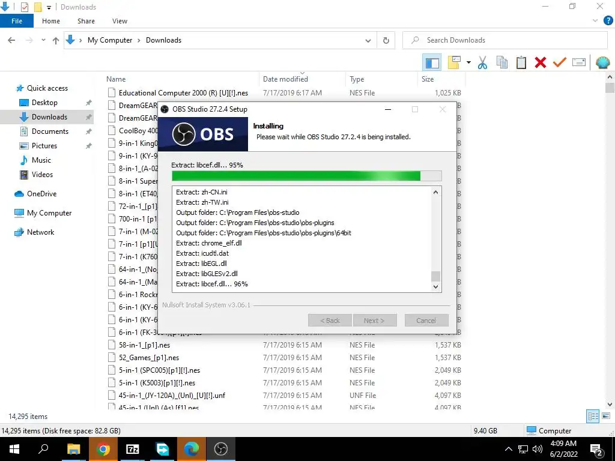Click the properties icon in title bar
615x461 pixels.
(24, 7)
